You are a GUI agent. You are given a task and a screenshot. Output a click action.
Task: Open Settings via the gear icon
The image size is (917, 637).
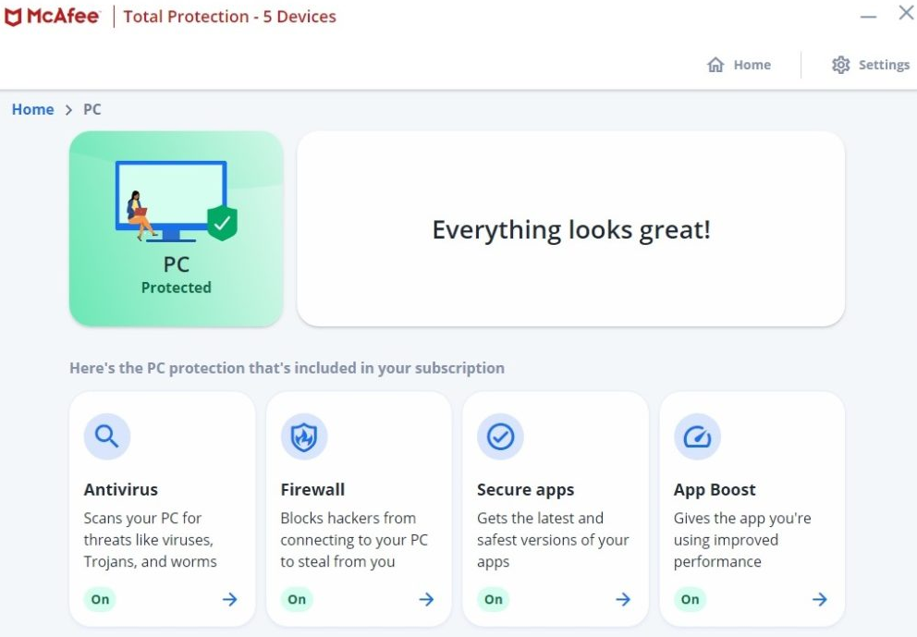[x=840, y=65]
